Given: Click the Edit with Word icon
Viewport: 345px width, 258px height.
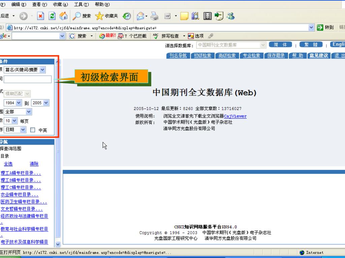Looking at the screenshot, I should pyautogui.click(x=167, y=16).
